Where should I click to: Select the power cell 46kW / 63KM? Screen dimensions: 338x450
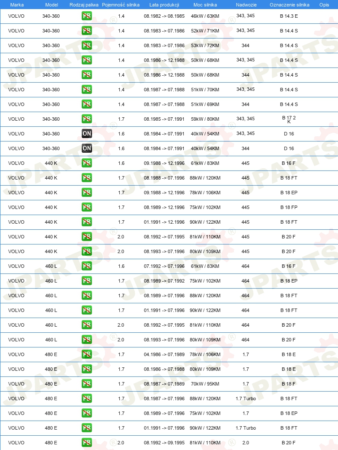(x=205, y=16)
